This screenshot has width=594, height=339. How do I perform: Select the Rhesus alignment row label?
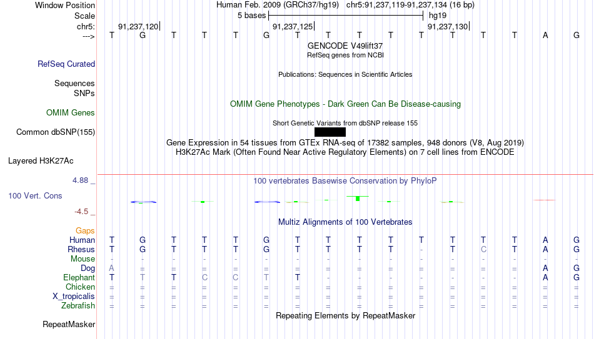(81, 249)
